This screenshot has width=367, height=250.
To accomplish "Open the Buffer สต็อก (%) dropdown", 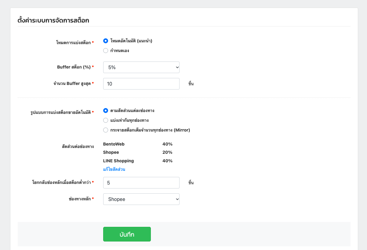I will (x=141, y=67).
